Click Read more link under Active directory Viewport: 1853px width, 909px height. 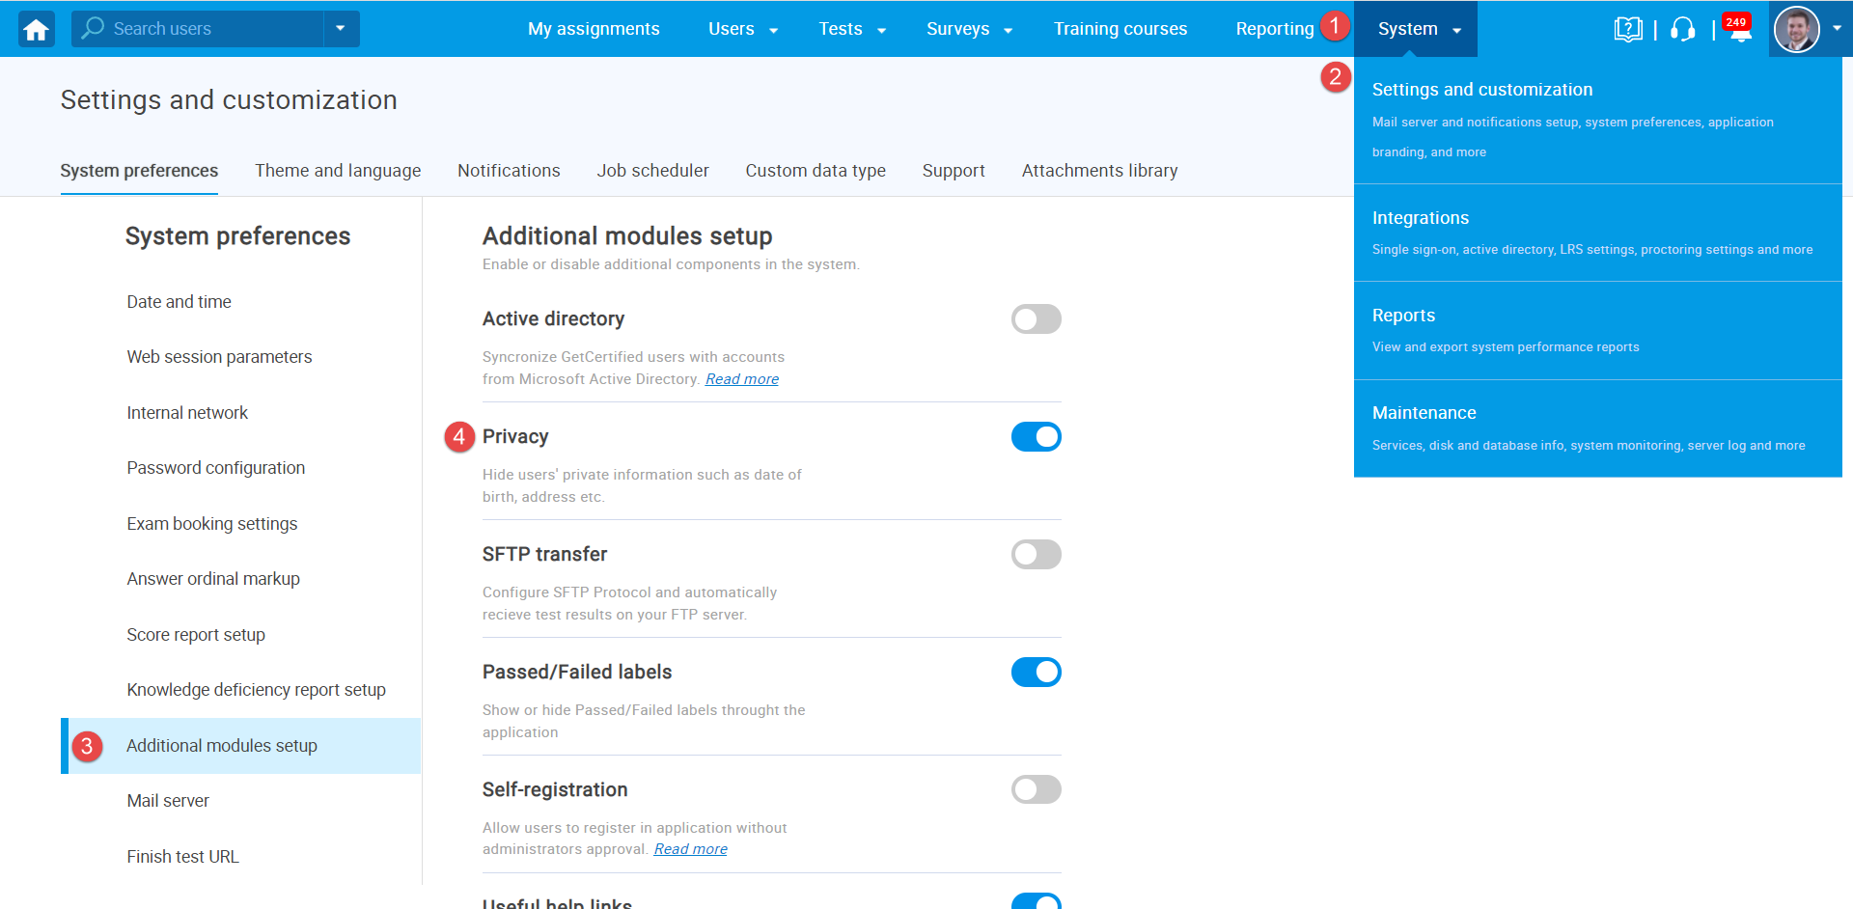741,379
